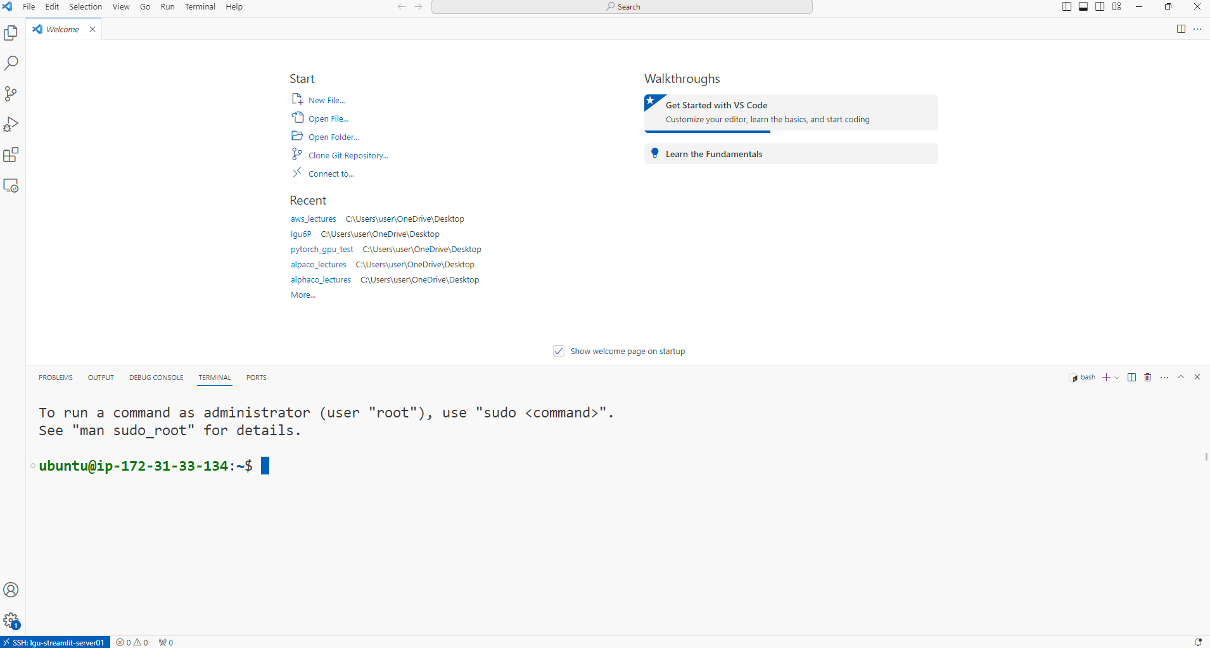The image size is (1210, 648).
Task: Open recent folder pytorch_gpu_test
Action: click(x=322, y=250)
